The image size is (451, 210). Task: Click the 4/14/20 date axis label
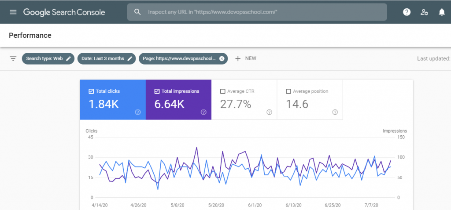(100, 206)
